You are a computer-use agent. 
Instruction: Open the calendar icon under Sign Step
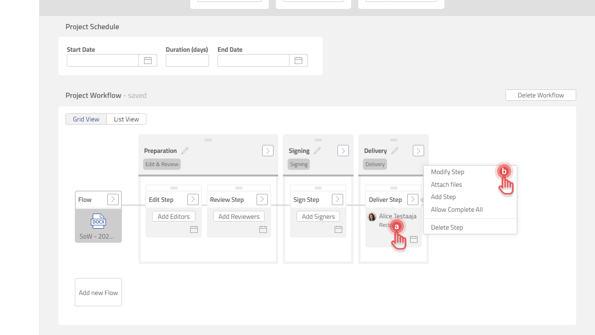[x=338, y=229]
